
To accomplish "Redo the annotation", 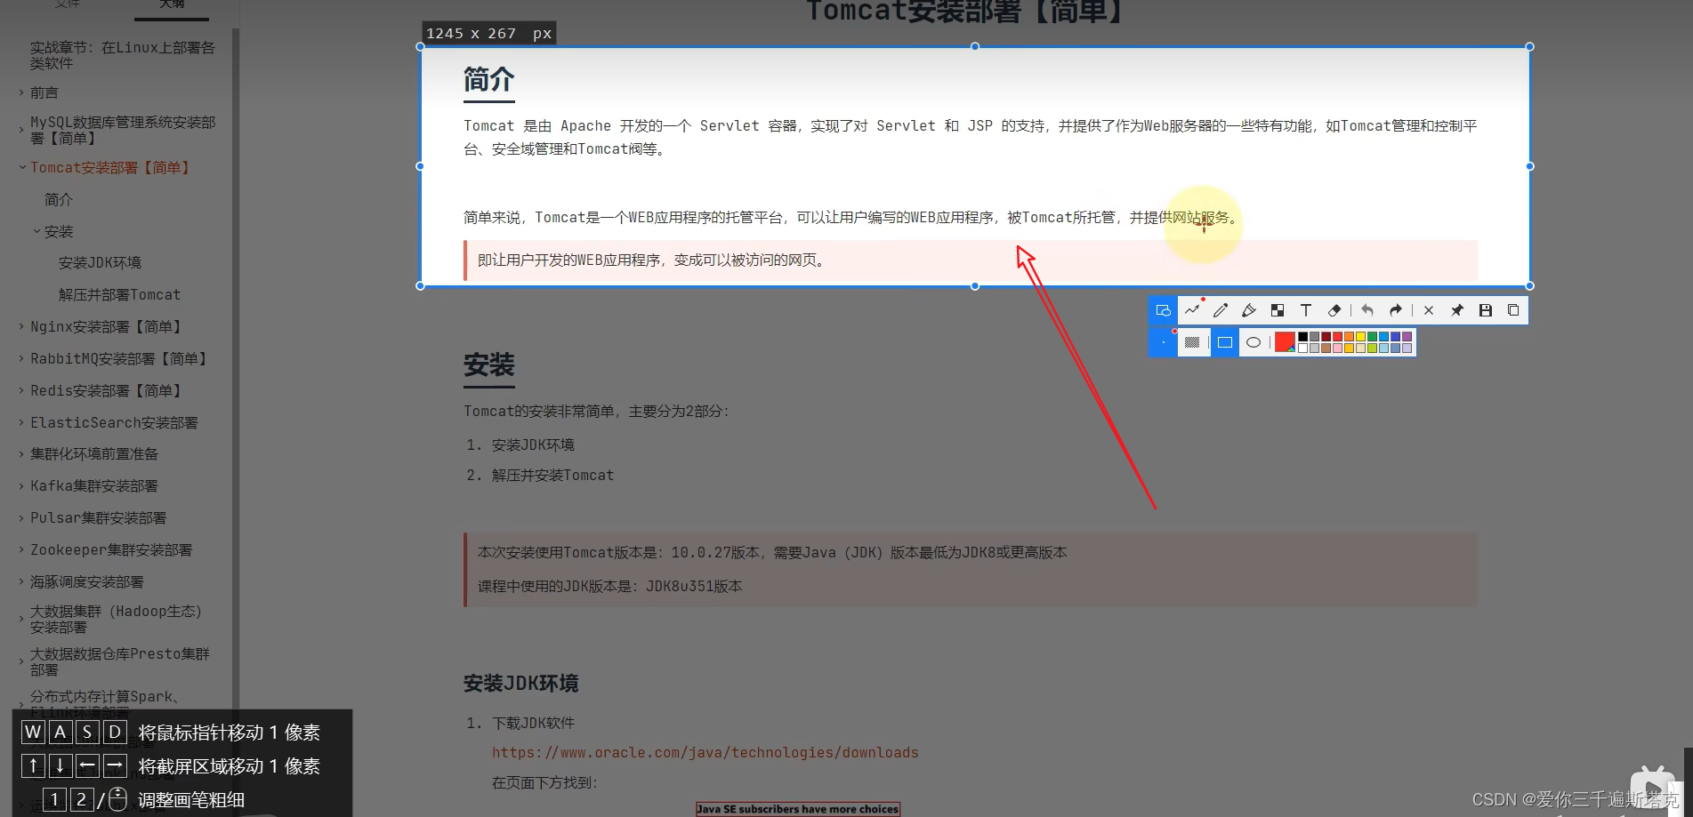I will coord(1396,310).
